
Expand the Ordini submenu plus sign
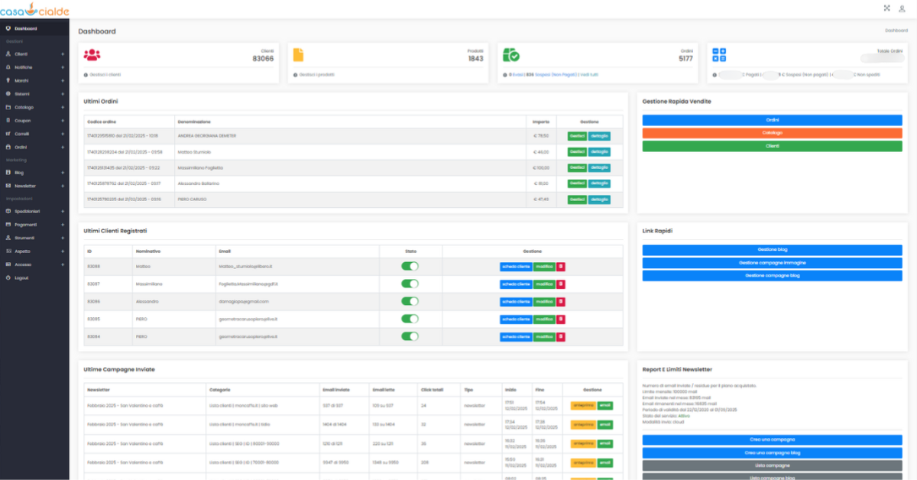tap(63, 147)
